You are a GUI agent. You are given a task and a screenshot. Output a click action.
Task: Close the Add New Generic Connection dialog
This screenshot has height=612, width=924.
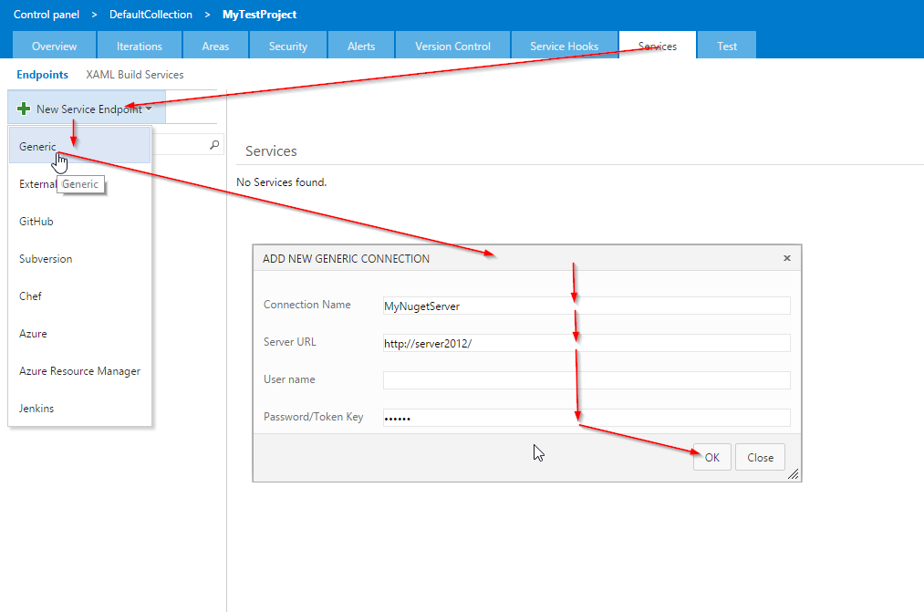pos(787,258)
